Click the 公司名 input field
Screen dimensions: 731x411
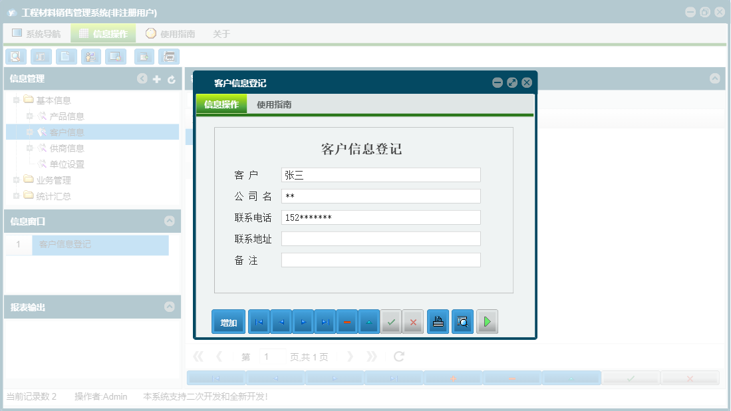coord(381,196)
